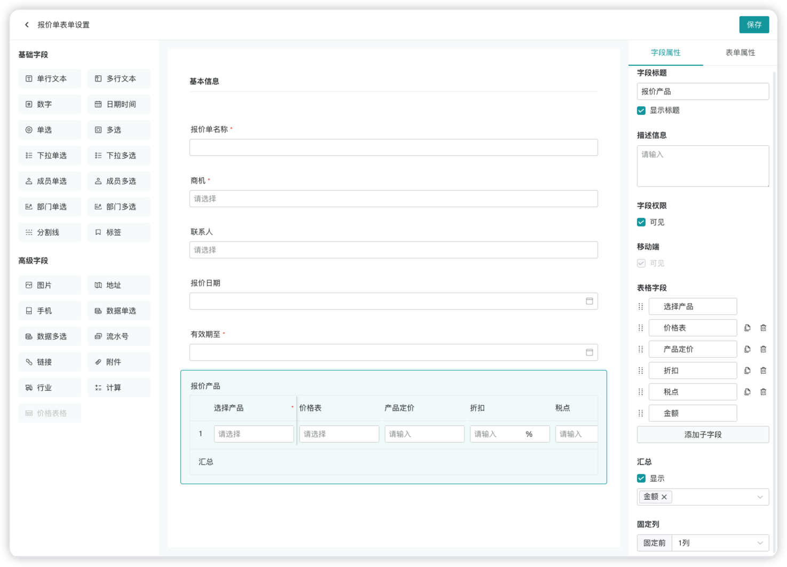Toggle the 显示标题 checkbox

coord(641,111)
